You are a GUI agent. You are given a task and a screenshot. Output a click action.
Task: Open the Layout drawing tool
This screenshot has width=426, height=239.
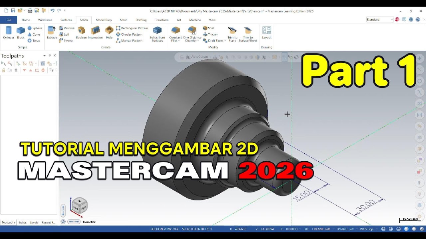coord(267,33)
